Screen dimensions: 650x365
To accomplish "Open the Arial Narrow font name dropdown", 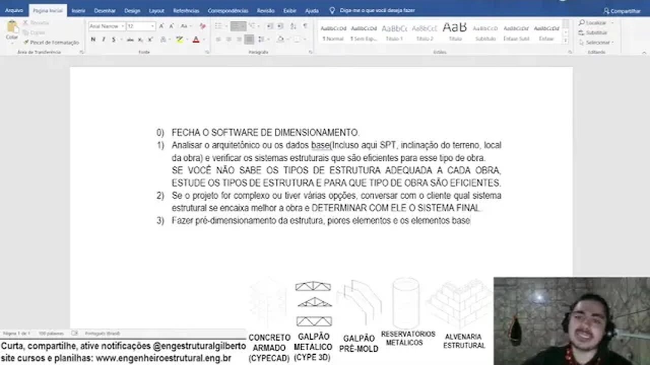I will coord(123,26).
